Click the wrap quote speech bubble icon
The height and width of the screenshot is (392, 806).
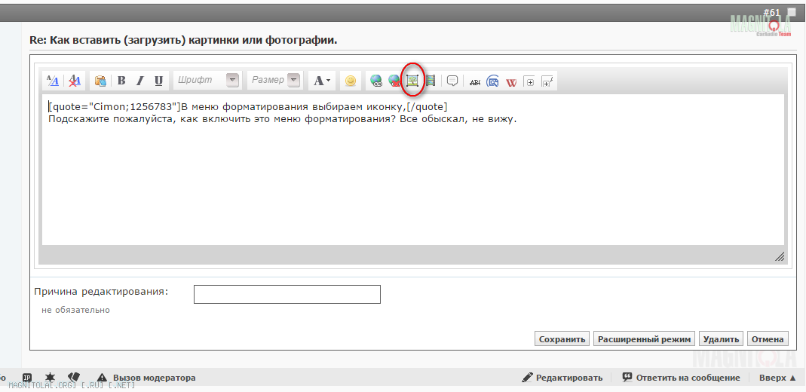(452, 81)
